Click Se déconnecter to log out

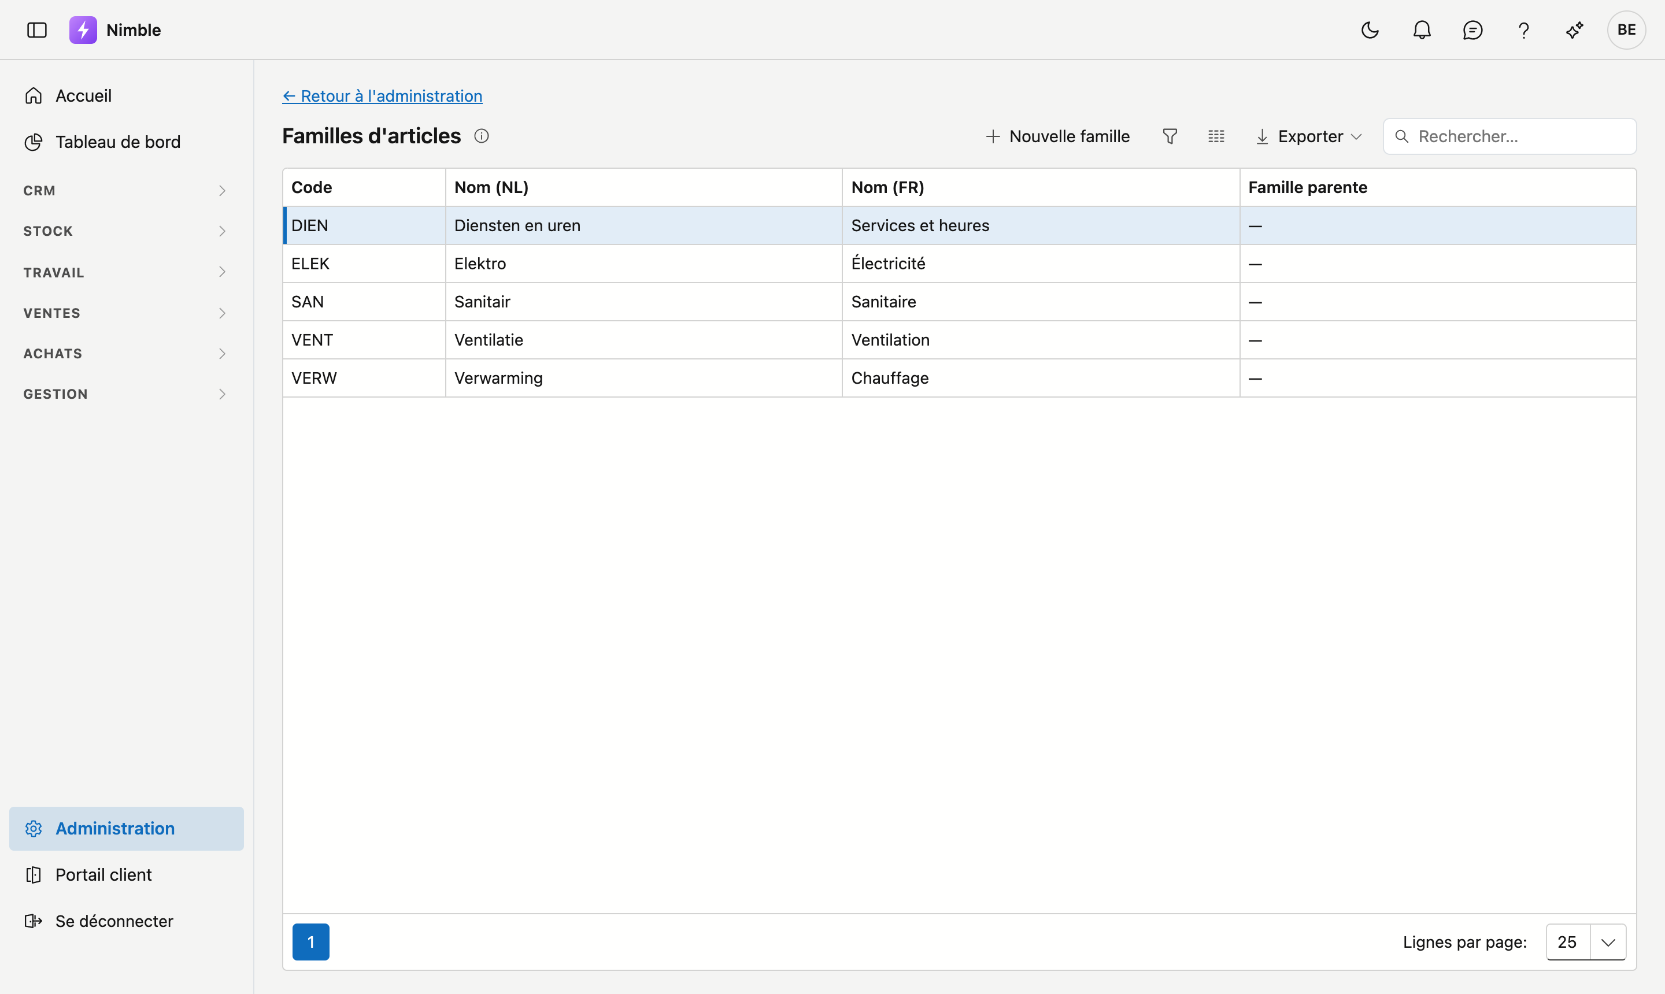click(127, 921)
